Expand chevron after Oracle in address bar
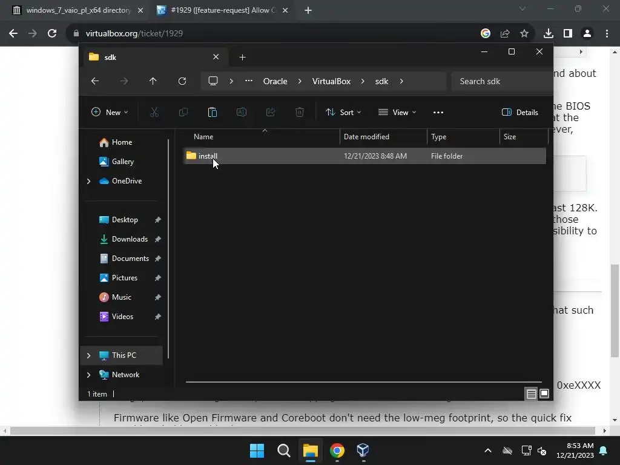Screen dimensions: 620x465 pyautogui.click(x=300, y=81)
